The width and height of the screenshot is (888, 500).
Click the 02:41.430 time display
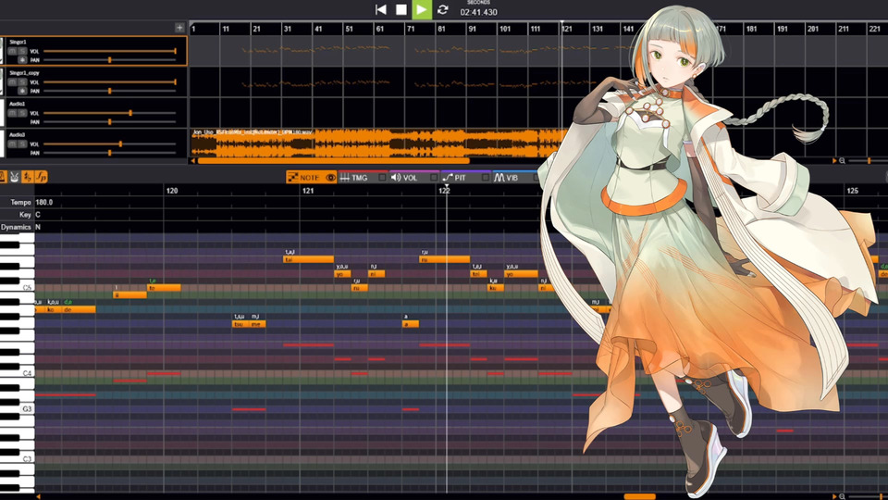point(478,12)
